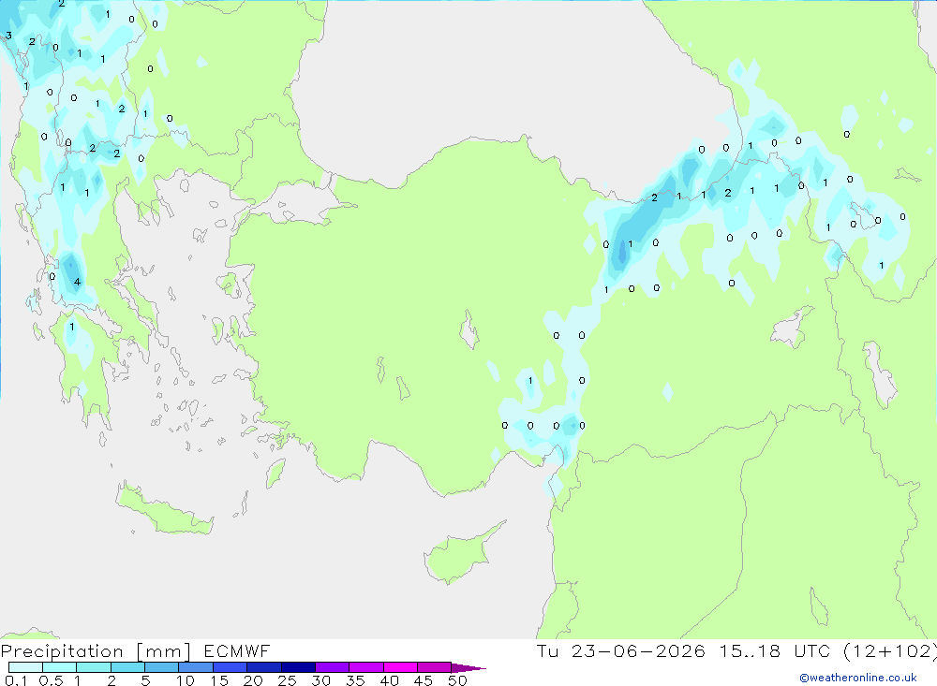The width and height of the screenshot is (937, 686).
Task: Click the 'Precipitation [mm]' title text
Action: [96, 651]
